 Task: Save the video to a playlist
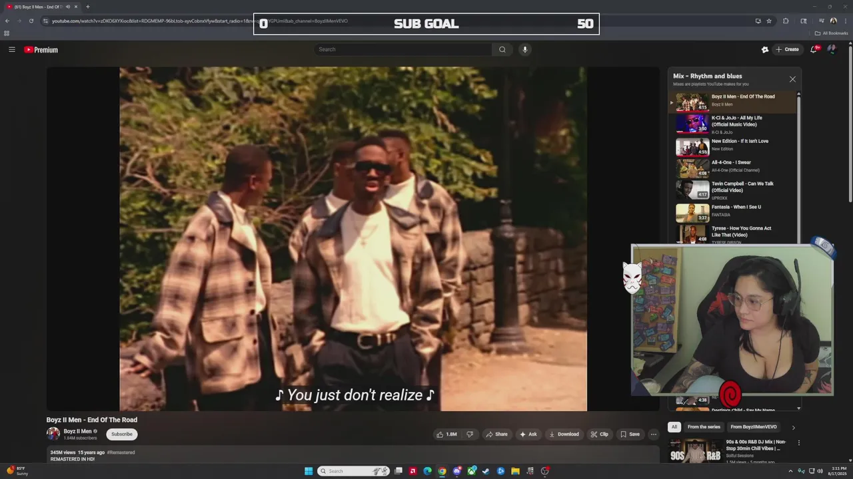point(630,434)
